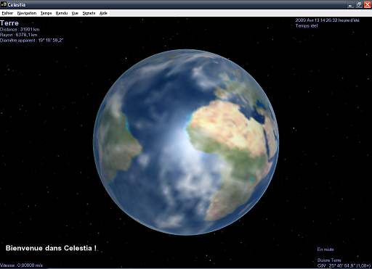Viewport: 372px width, 269px height.
Task: Click the Vitesse speed readout
Action: pyautogui.click(x=21, y=265)
